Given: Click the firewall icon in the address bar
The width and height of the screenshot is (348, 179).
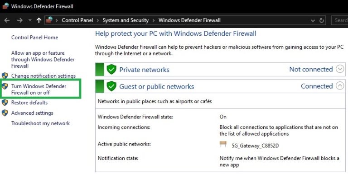Looking at the screenshot, I should (x=49, y=20).
